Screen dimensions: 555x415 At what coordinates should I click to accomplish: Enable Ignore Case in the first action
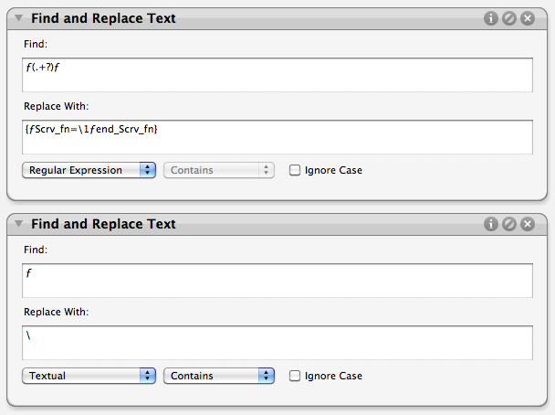pos(295,170)
